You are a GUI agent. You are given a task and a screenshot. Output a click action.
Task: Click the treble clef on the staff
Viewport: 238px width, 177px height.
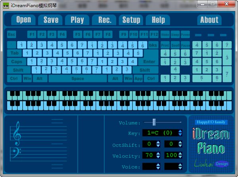[x=17, y=133]
